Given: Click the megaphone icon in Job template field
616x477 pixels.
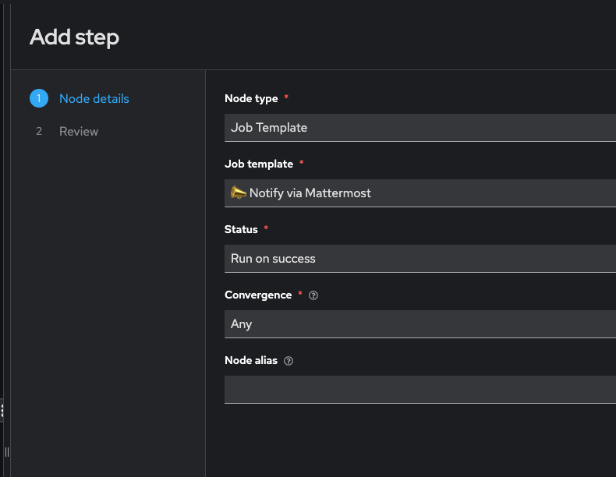Looking at the screenshot, I should pyautogui.click(x=238, y=193).
